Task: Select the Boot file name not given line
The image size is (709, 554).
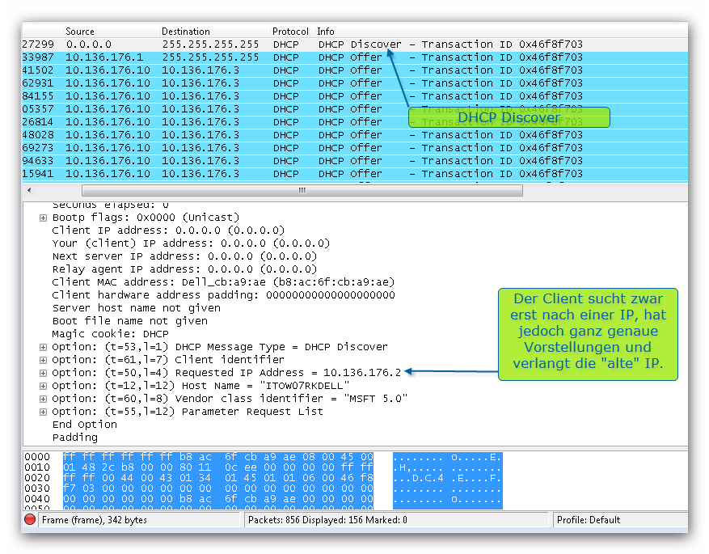Action: [130, 321]
